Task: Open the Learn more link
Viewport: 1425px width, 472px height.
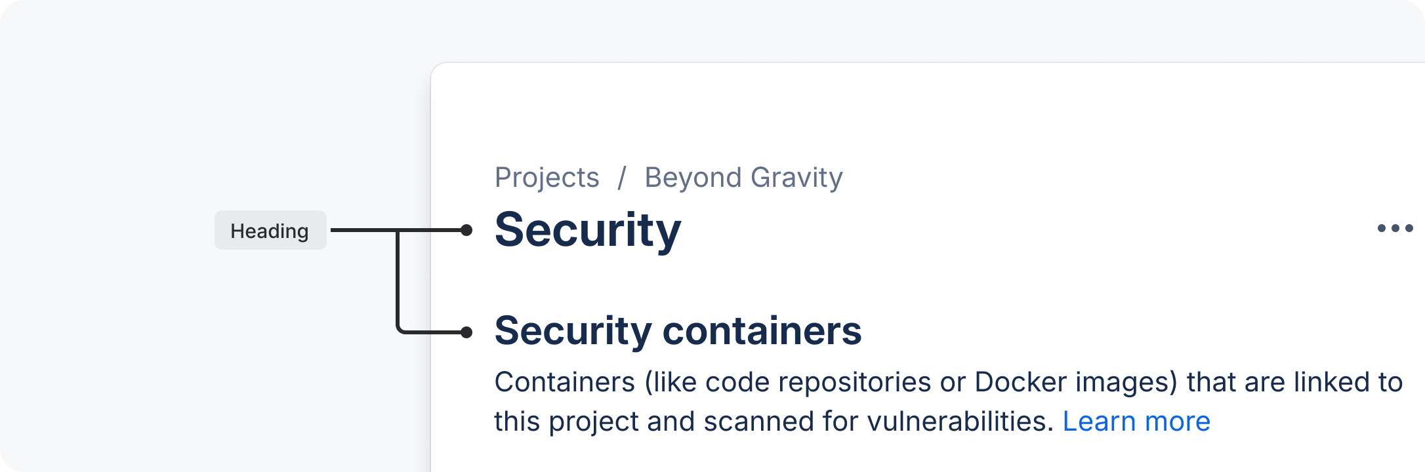Action: [1136, 422]
